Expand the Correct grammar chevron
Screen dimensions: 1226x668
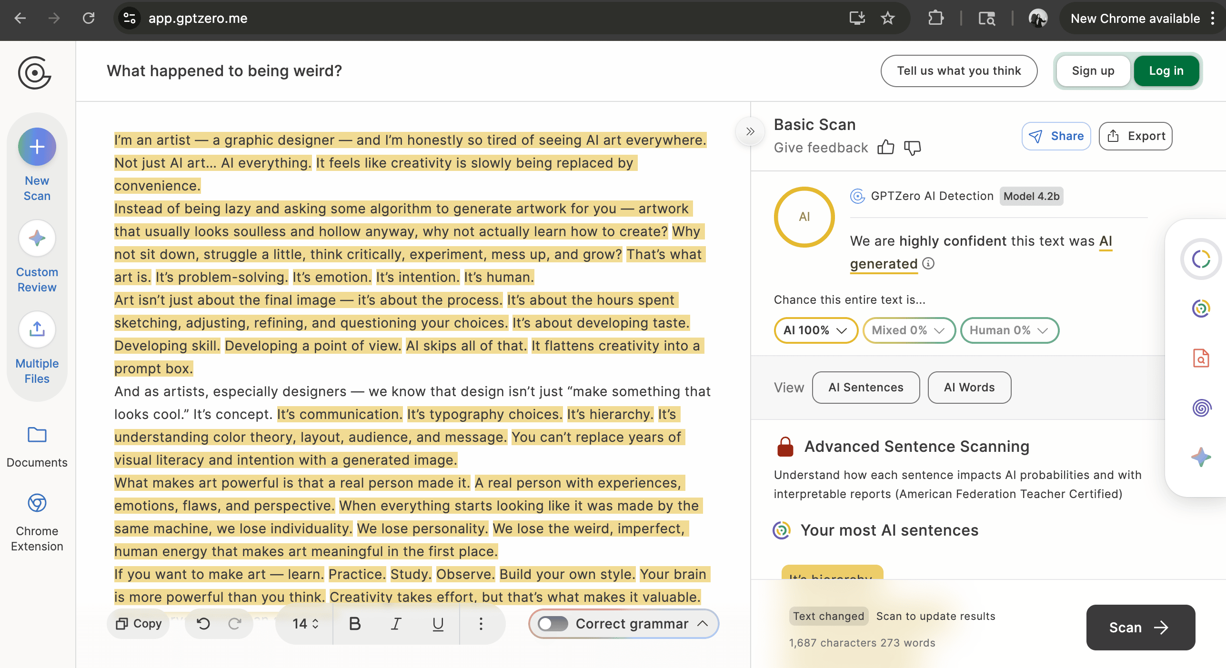(x=703, y=624)
